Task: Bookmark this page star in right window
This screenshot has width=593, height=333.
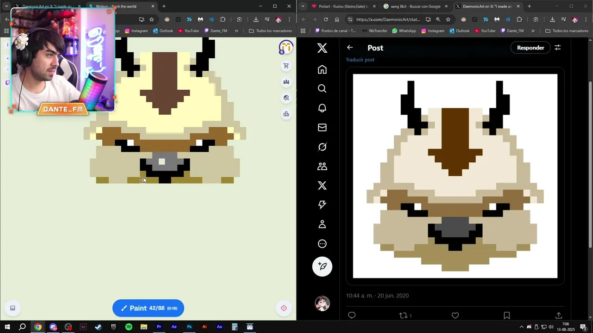Action: click(448, 19)
